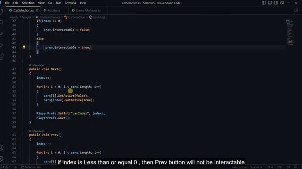Click 'PlayerPrefs.SetInt("carIndex", index);' line
This screenshot has width=302, height=169.
[71, 114]
